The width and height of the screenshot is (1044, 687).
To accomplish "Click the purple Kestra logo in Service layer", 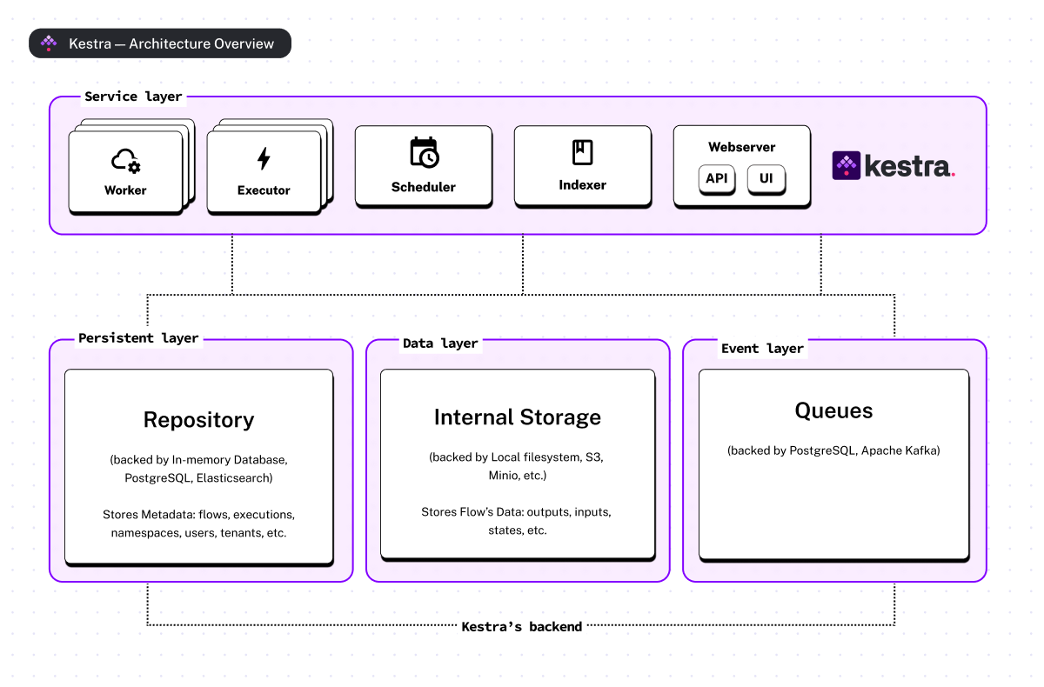I will tap(846, 165).
